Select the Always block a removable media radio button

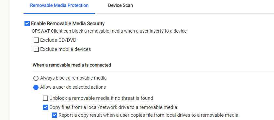36,78
